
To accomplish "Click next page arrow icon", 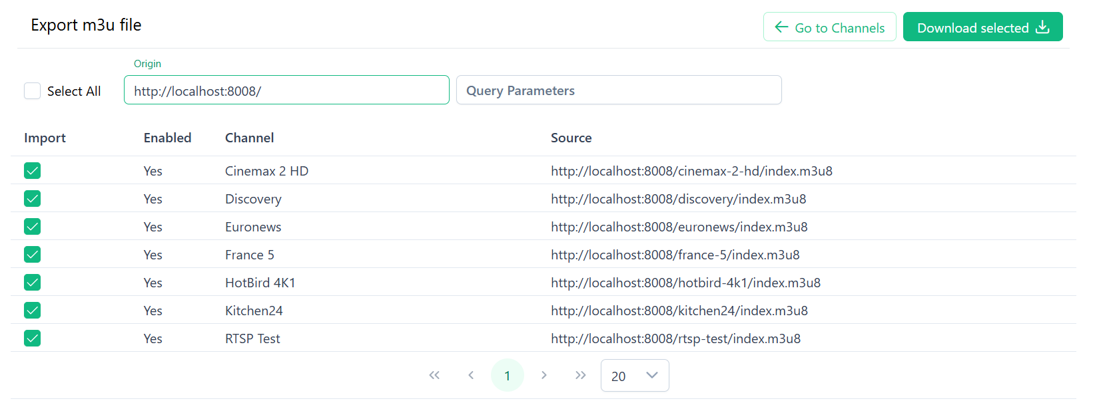I will pos(544,375).
